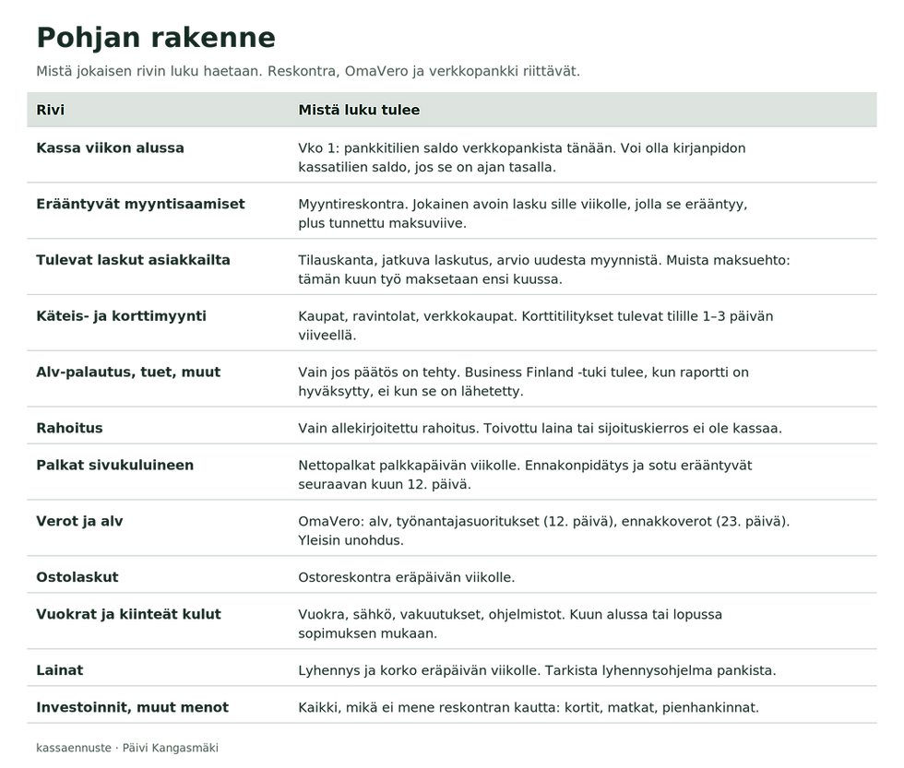Select the subtitle starting "Mistä jokaisen rivin"
The image size is (904, 768).
tap(308, 71)
